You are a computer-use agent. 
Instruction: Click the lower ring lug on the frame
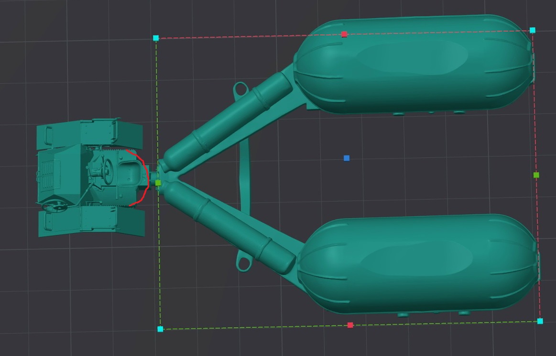pos(244,263)
